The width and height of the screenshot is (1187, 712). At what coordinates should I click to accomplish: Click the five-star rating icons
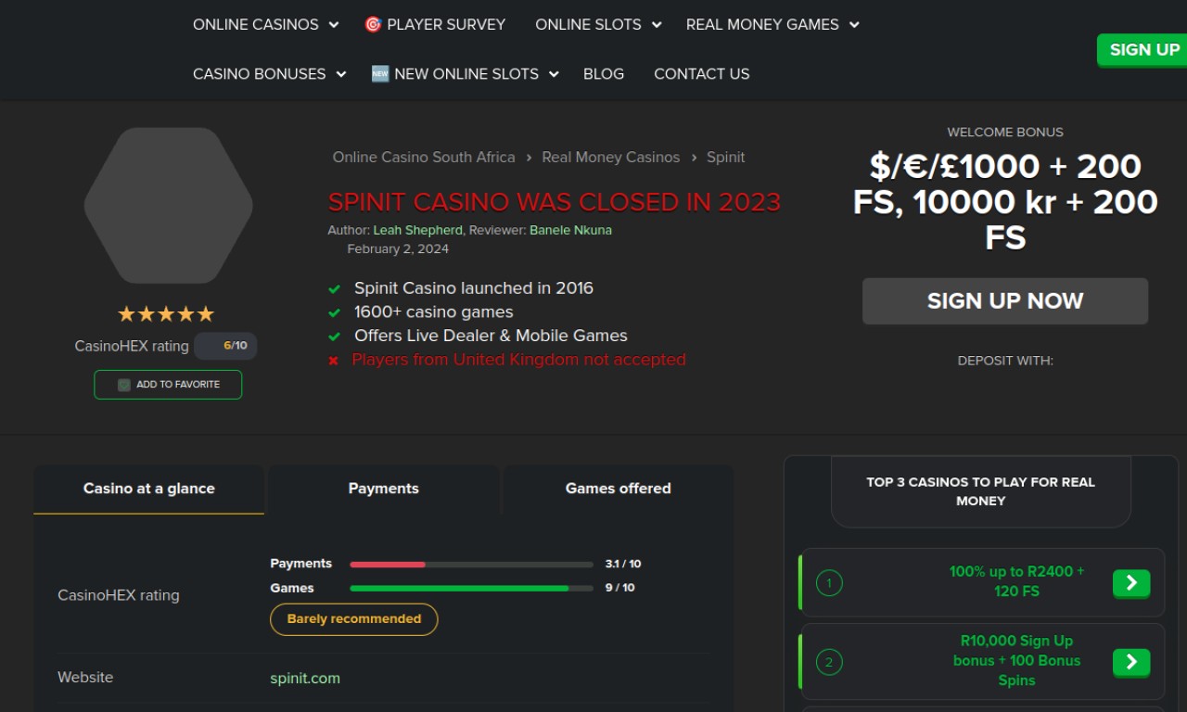pyautogui.click(x=166, y=314)
